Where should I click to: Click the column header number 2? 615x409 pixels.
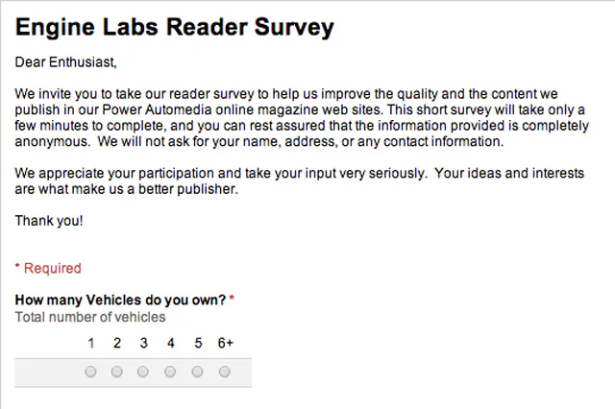coord(117,343)
